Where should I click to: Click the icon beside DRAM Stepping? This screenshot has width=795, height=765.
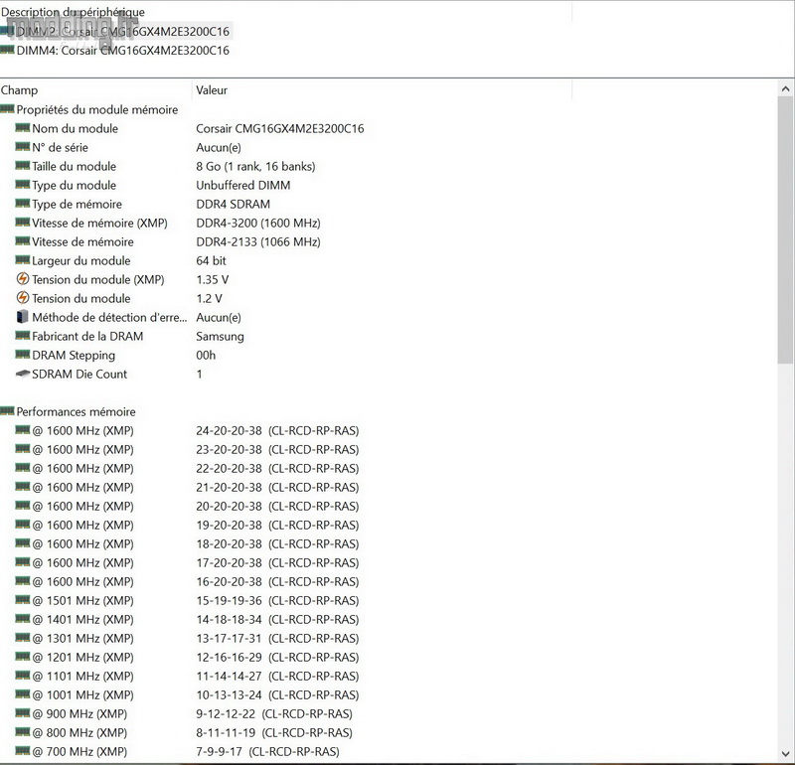[x=22, y=354]
